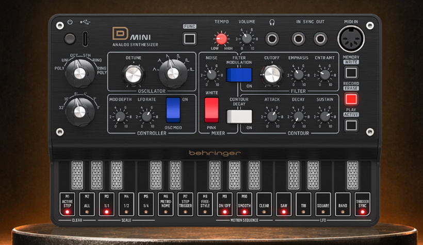Click the D MINI logo
This screenshot has height=245, width=423.
pos(132,34)
